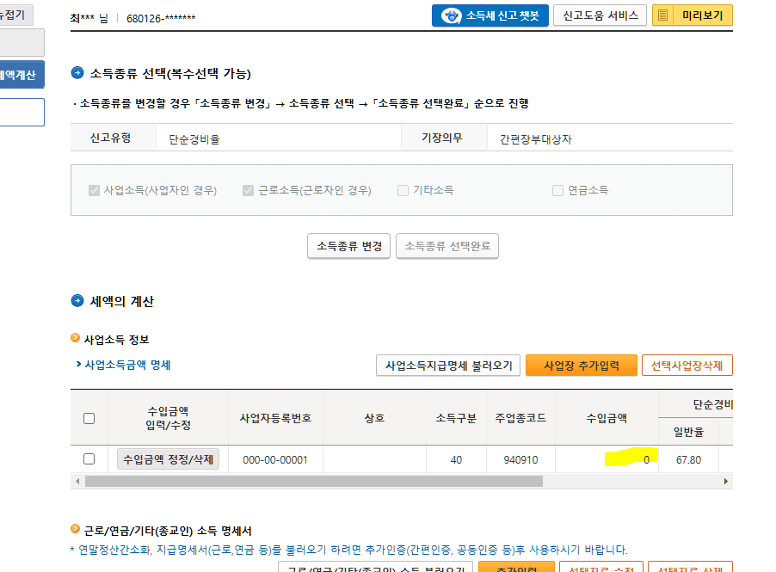Click orange icon beside 근로/연금/기타 소득 명세서
Screen dimensions: 776x572
75,531
